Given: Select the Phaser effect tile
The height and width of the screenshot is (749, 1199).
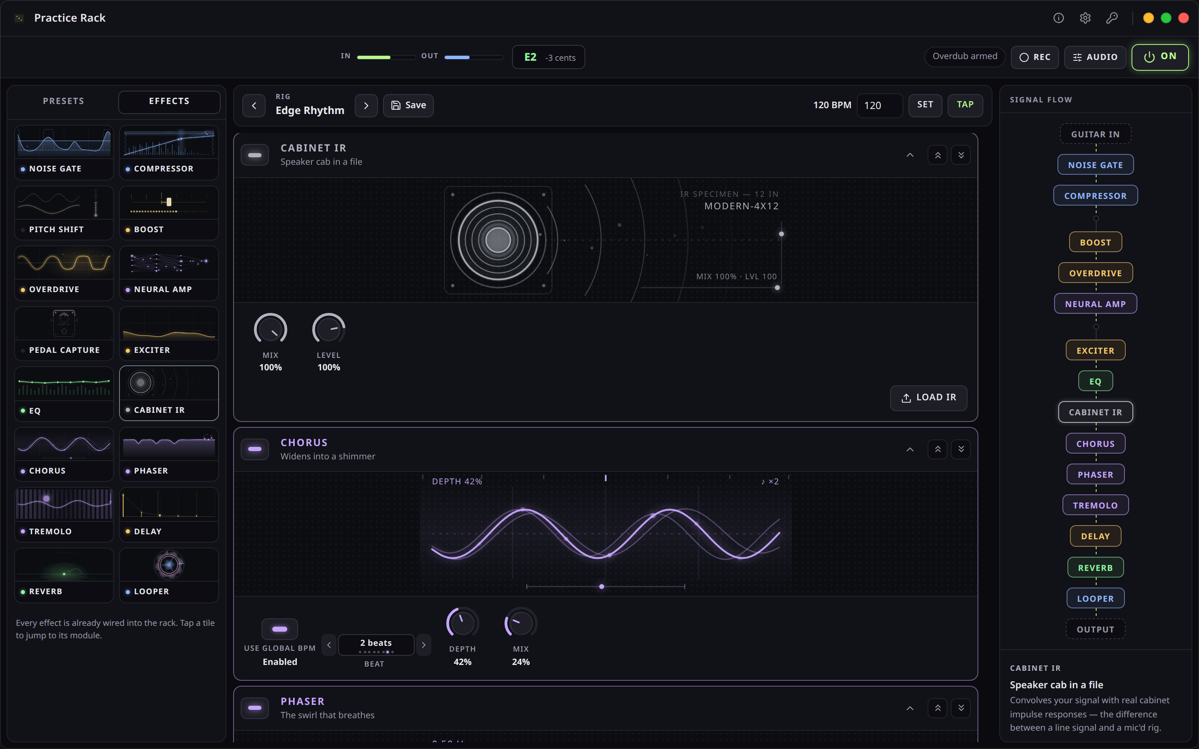Looking at the screenshot, I should [169, 455].
